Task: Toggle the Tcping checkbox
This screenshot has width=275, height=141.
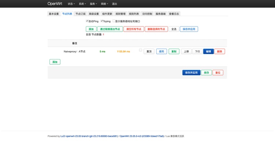Action: [x=102, y=21]
